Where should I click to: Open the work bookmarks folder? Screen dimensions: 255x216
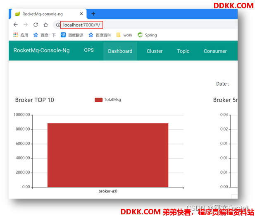click(124, 35)
